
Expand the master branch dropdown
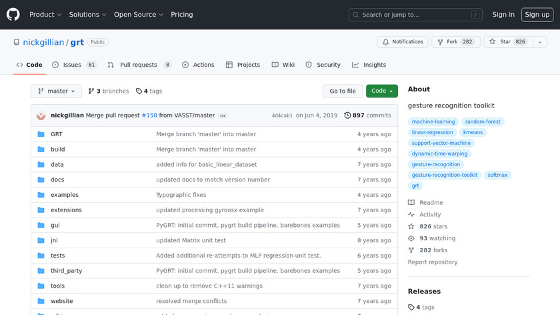pyautogui.click(x=56, y=91)
